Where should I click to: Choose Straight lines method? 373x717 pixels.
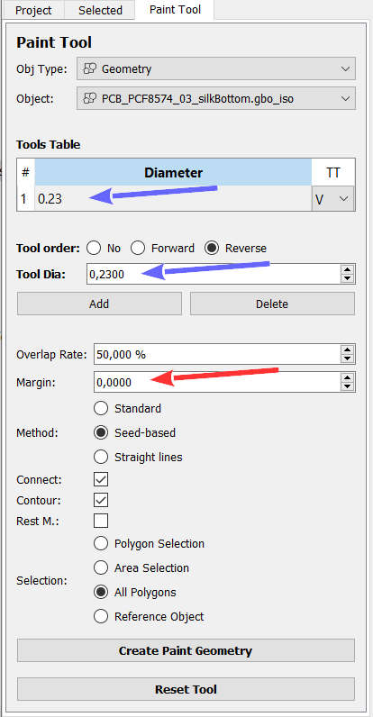coord(138,457)
